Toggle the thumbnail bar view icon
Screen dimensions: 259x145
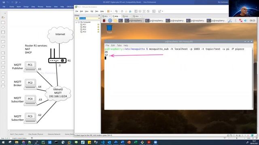pos(140,11)
